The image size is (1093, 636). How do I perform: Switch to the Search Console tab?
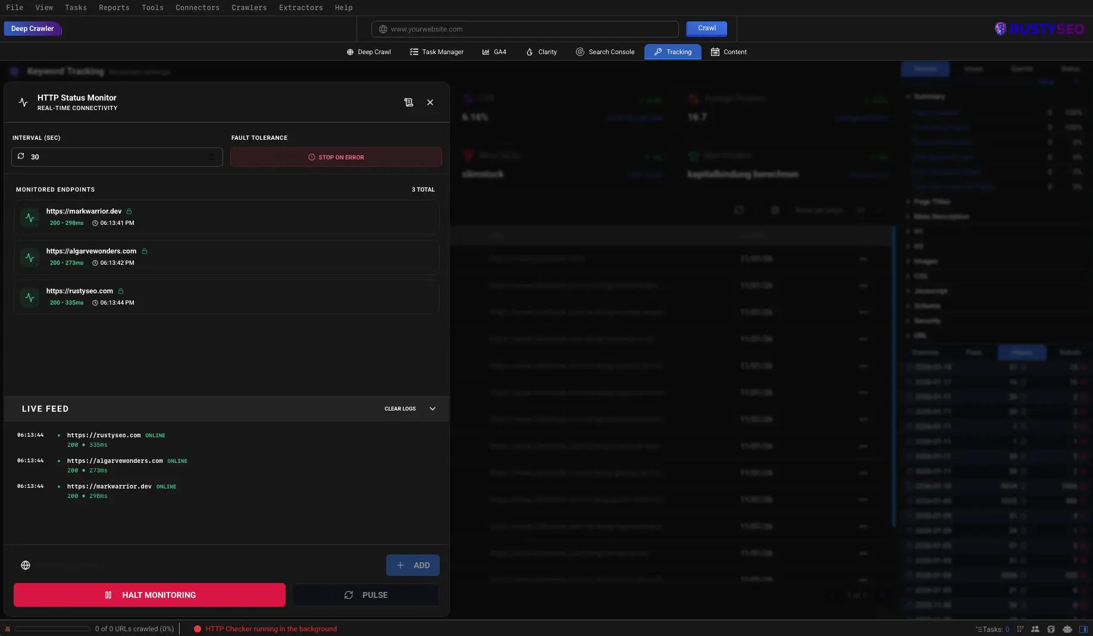point(605,52)
